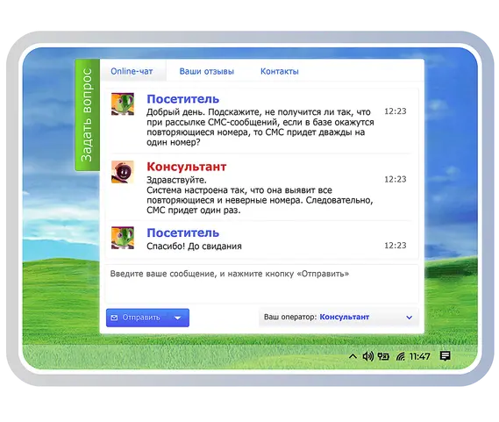This screenshot has width=499, height=422.
Task: Open the Контакты tab
Action: pyautogui.click(x=280, y=71)
